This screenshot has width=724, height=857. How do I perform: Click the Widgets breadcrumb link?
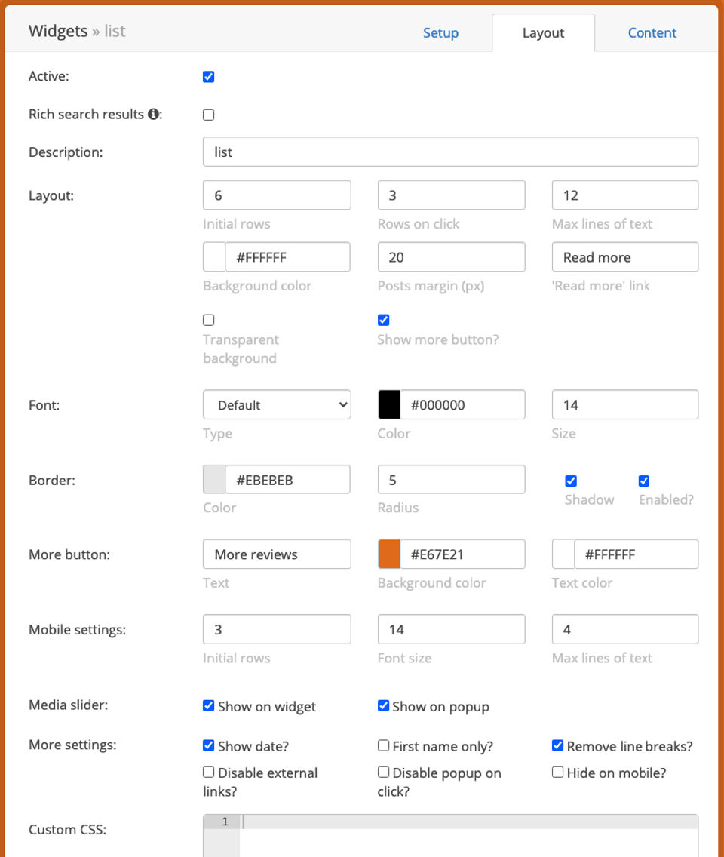[58, 32]
